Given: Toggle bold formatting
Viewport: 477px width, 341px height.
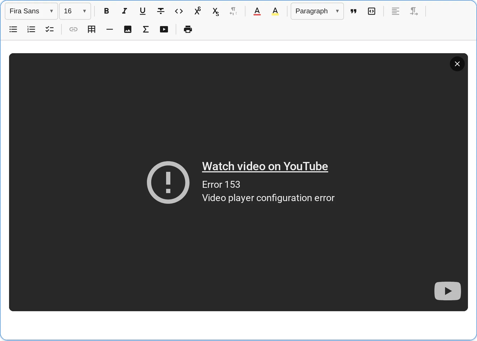Looking at the screenshot, I should pos(106,11).
